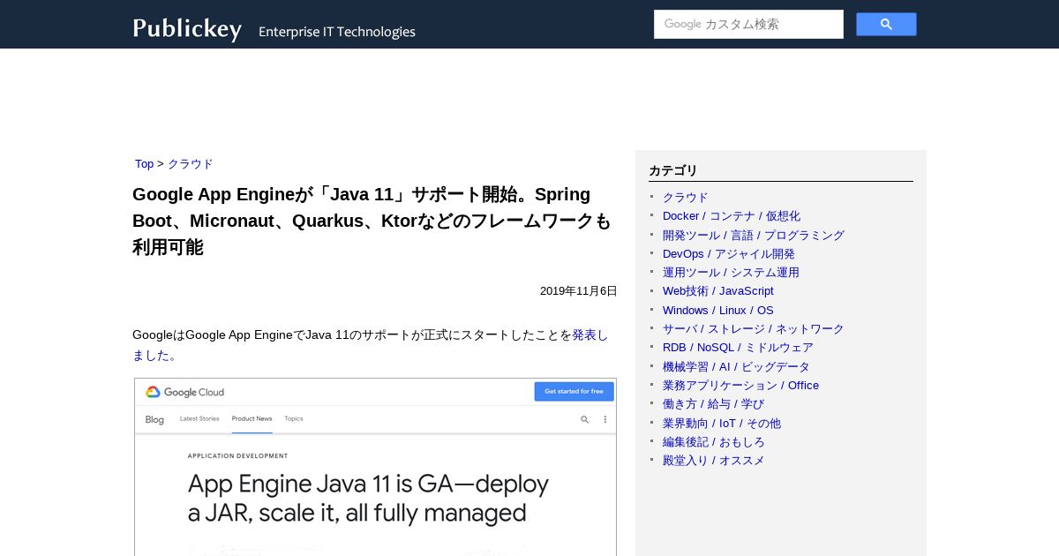1059x556 pixels.
Task: Click APPLICATION DEVELOPMENT label in screenshot
Action: tap(237, 456)
